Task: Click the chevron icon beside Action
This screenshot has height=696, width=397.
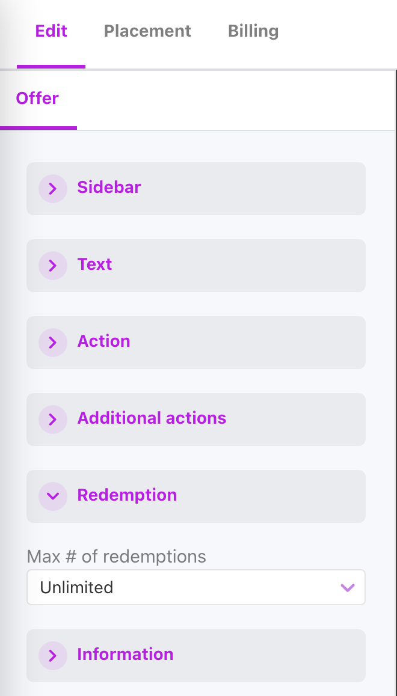Action: pos(53,342)
